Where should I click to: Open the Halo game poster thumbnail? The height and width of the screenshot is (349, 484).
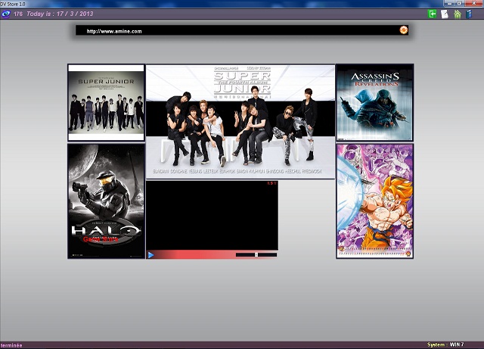106,201
